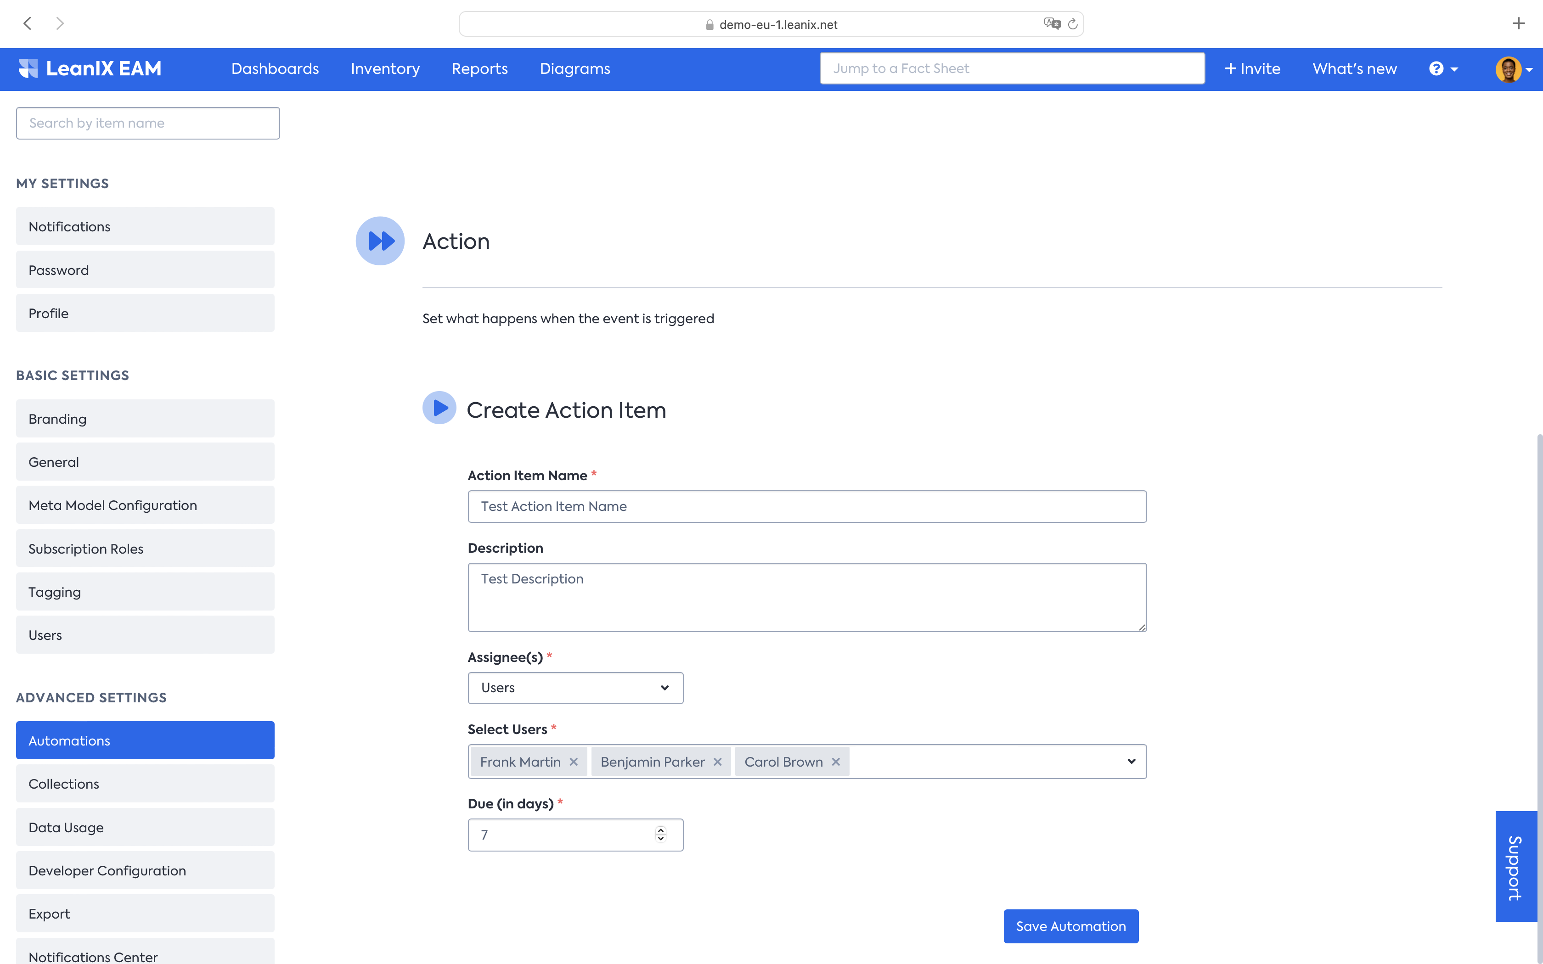Remove Benjamin Parker from selected users
Screen dimensions: 1543x964
coord(717,762)
